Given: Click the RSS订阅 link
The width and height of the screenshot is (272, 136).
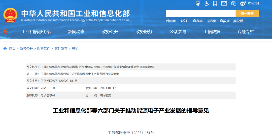Looking at the screenshot, I should (x=253, y=3).
